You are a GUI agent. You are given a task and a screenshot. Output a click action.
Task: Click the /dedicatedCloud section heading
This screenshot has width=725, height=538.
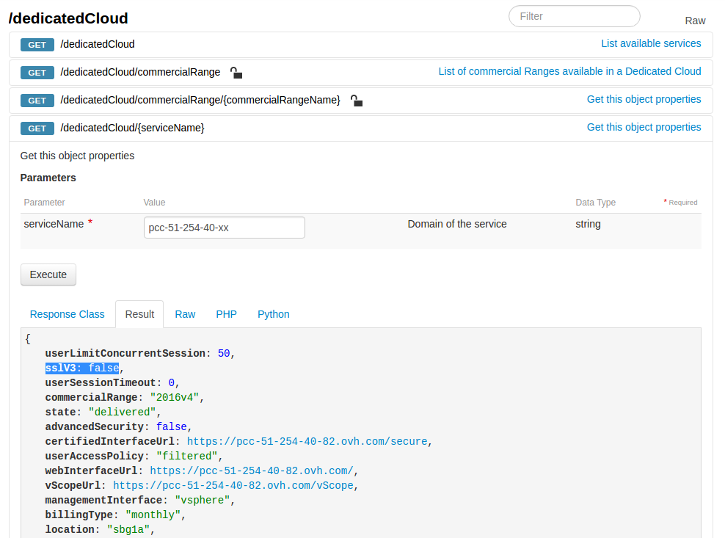click(x=68, y=18)
